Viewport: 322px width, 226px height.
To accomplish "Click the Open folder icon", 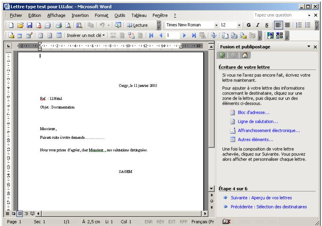I will coord(20,25).
